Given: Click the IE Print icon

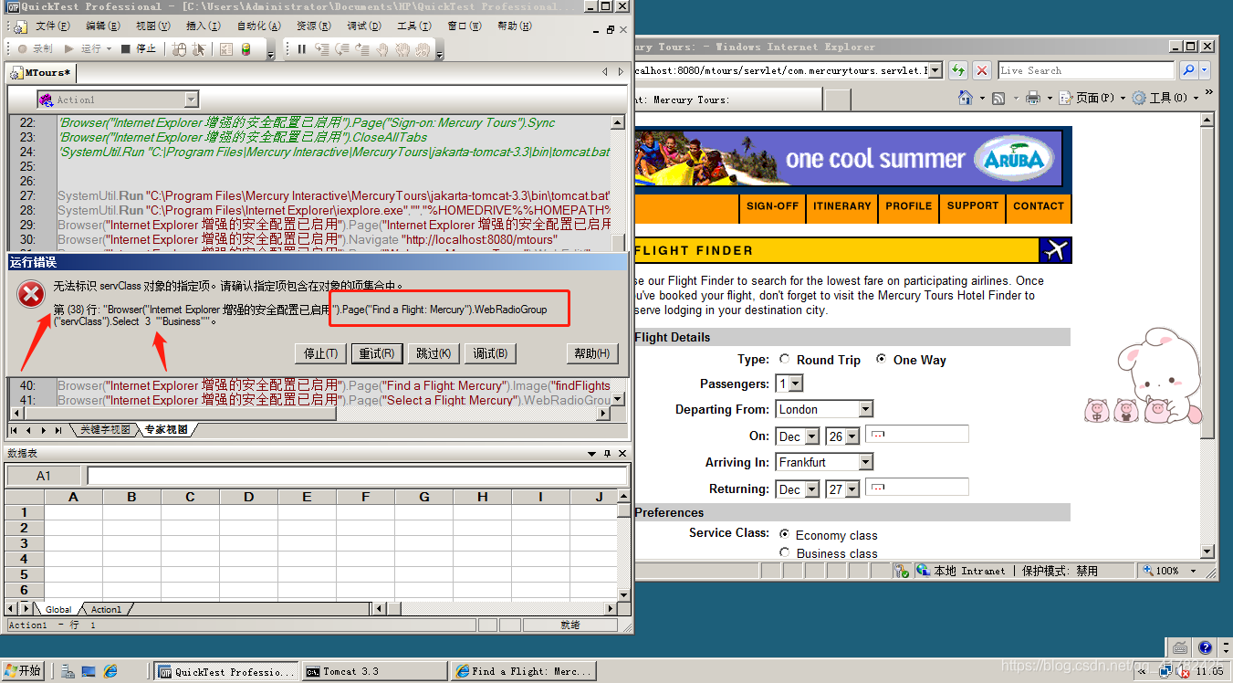Looking at the screenshot, I should [x=1033, y=98].
